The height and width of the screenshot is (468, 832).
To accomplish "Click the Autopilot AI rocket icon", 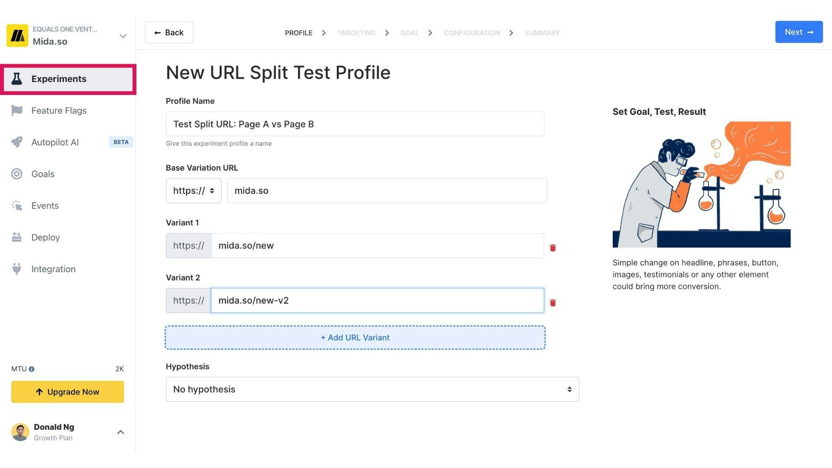I will [x=17, y=142].
